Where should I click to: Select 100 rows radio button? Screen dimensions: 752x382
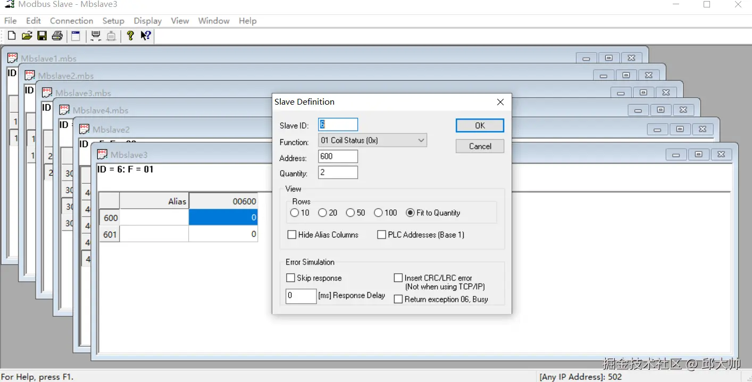378,213
